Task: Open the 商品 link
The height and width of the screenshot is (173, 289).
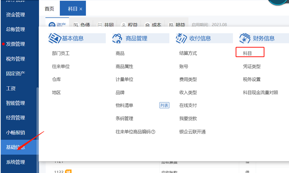Action: coord(120,53)
